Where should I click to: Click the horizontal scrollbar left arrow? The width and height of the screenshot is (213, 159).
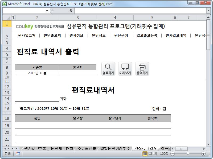(173, 149)
